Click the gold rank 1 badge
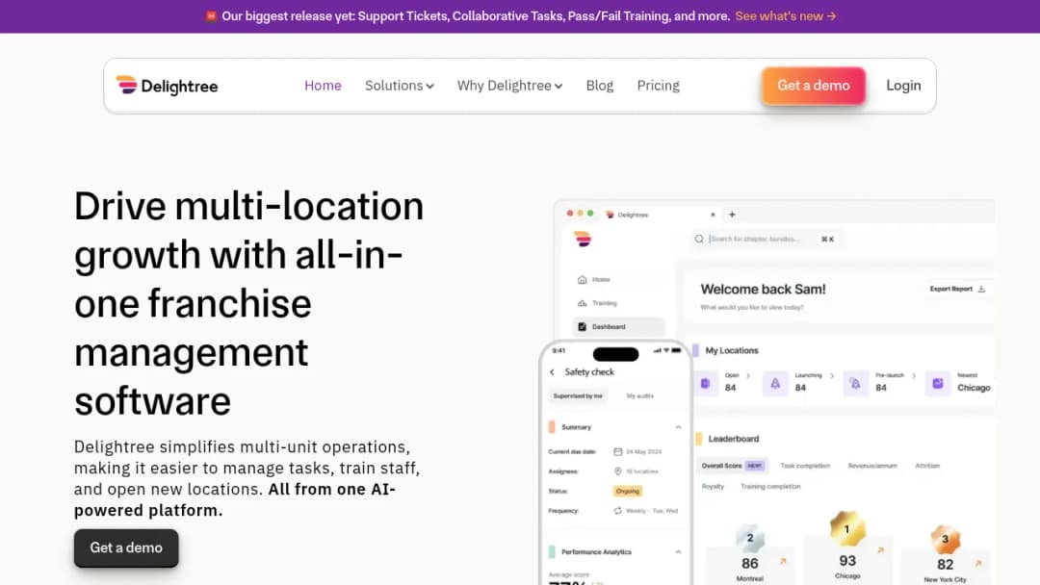 point(847,528)
